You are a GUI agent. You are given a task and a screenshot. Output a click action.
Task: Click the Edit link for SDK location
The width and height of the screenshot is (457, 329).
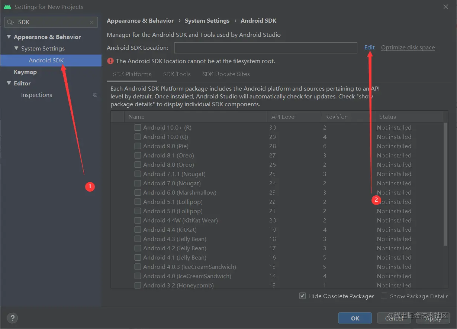(370, 47)
